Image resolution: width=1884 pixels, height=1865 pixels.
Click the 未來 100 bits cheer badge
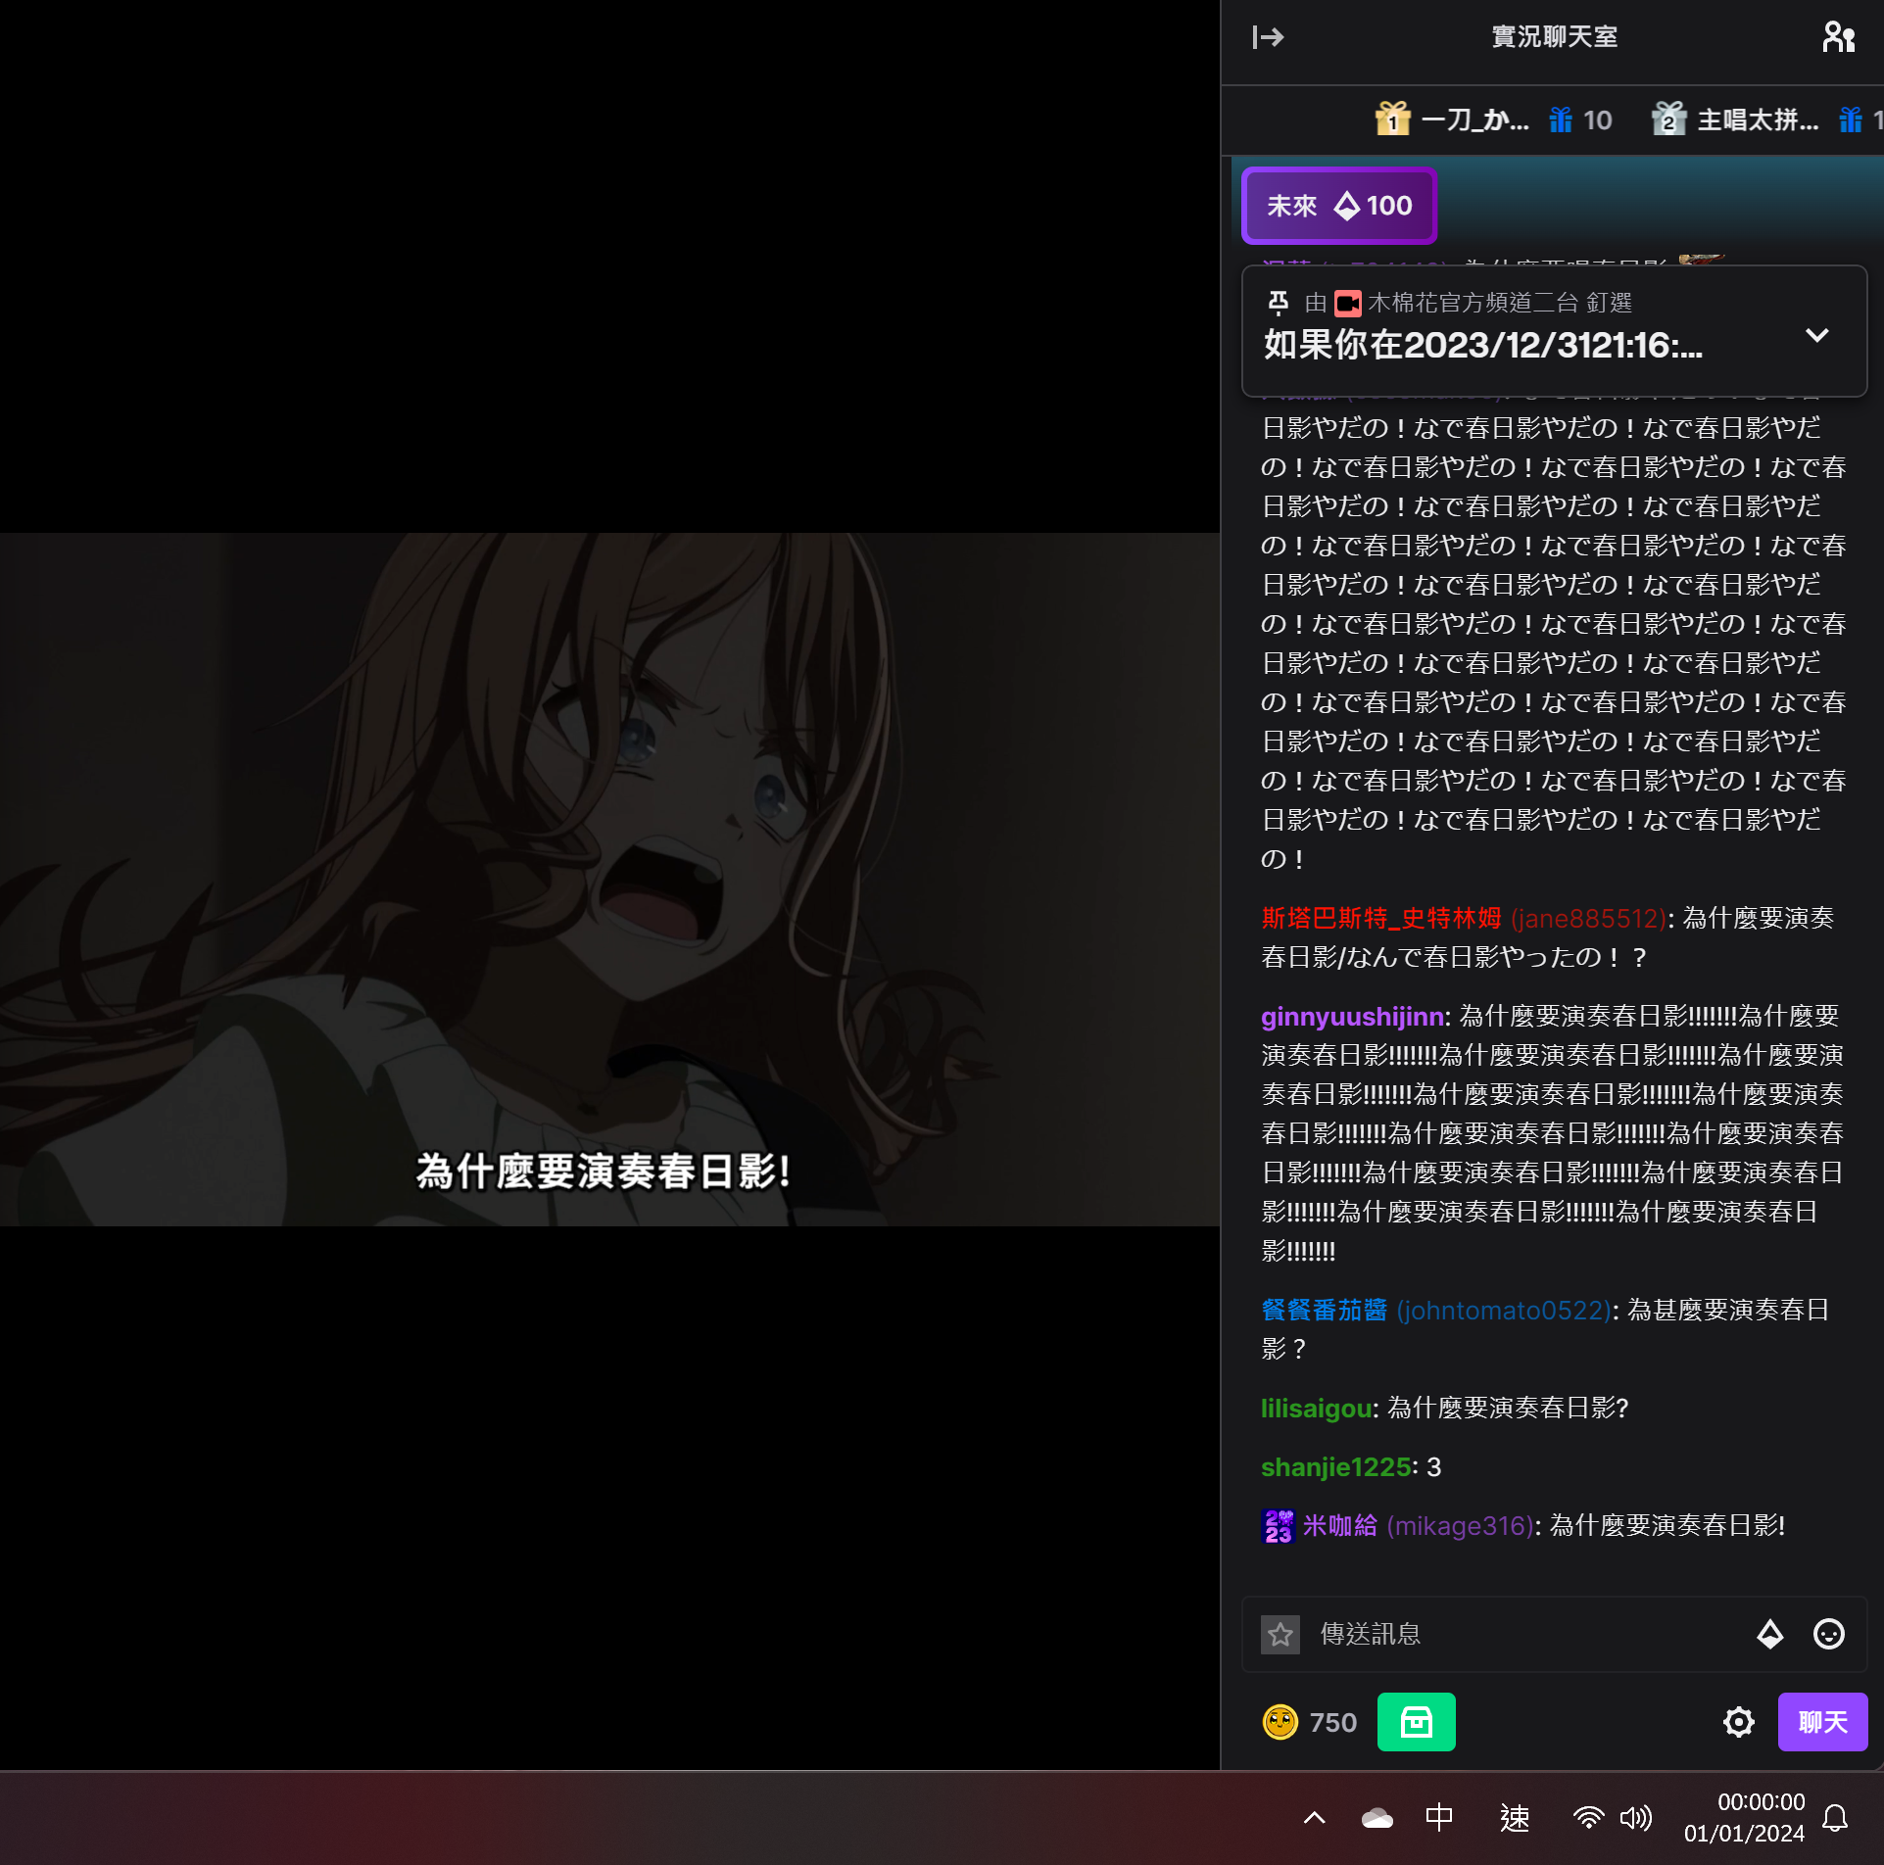click(x=1338, y=206)
